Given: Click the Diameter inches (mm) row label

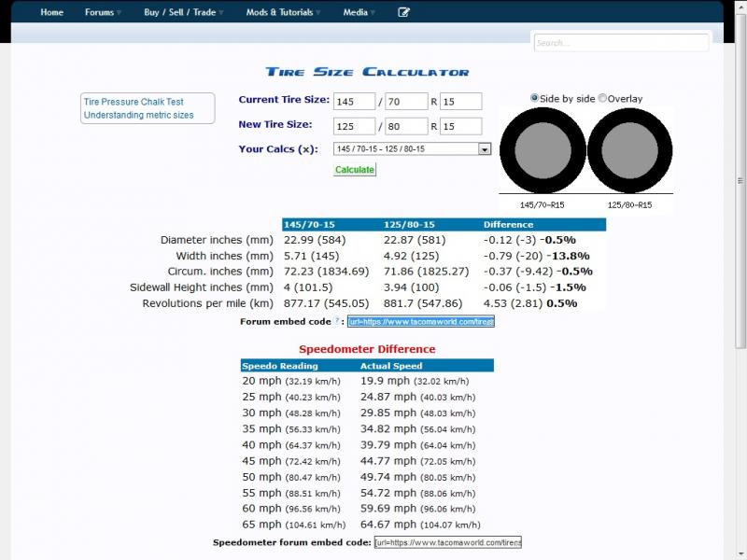Looking at the screenshot, I should 217,240.
